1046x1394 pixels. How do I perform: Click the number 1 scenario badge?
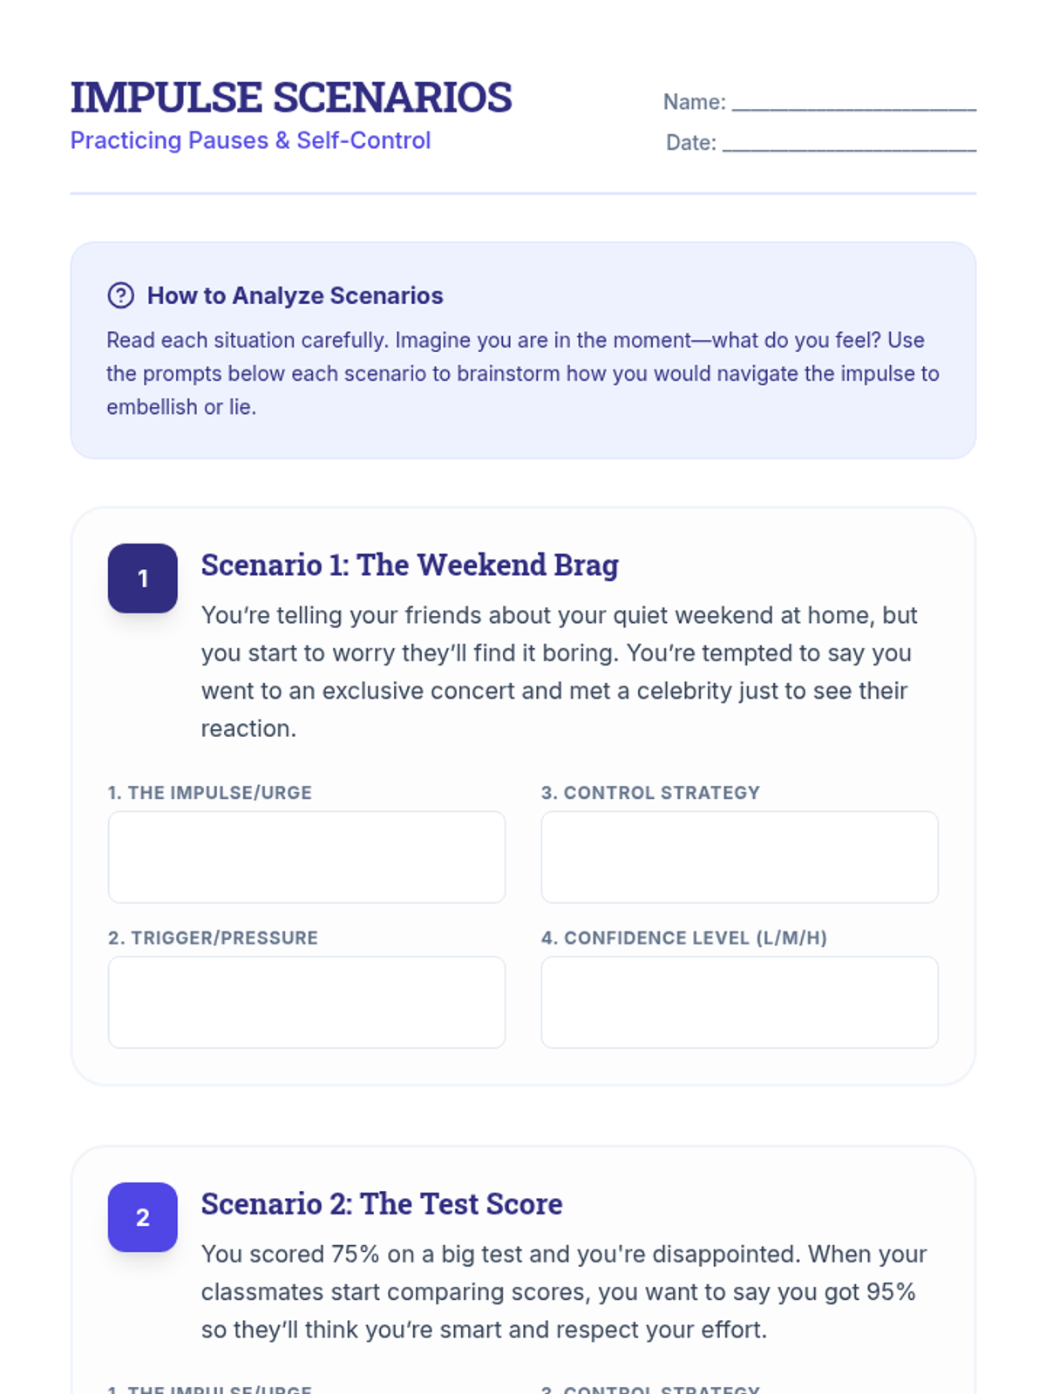(x=143, y=579)
